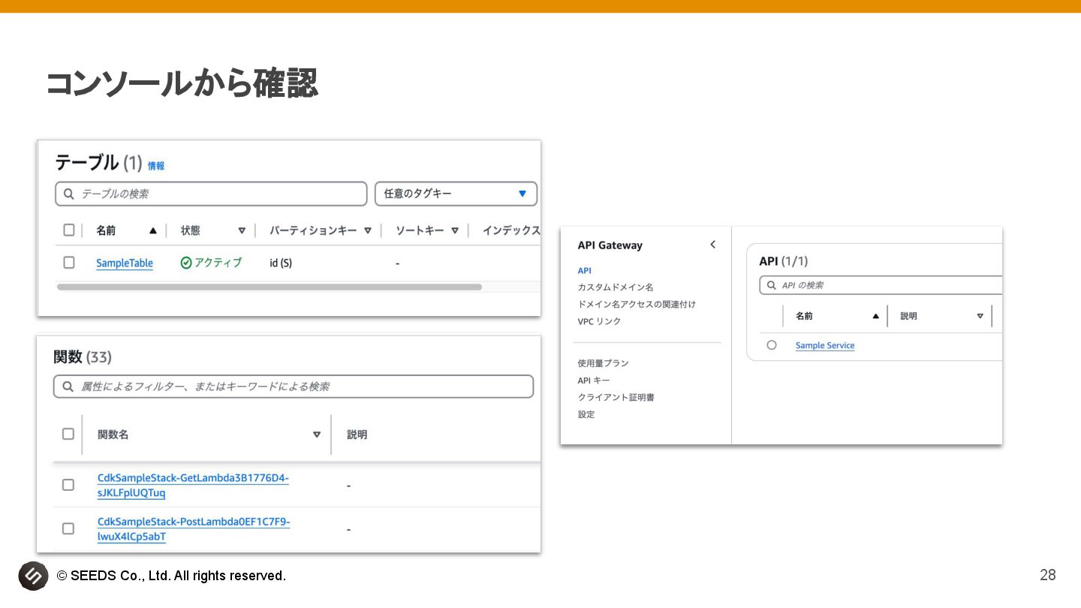Viewport: 1081px width, 608px height.
Task: Select API item in API Gateway sidebar
Action: (584, 270)
